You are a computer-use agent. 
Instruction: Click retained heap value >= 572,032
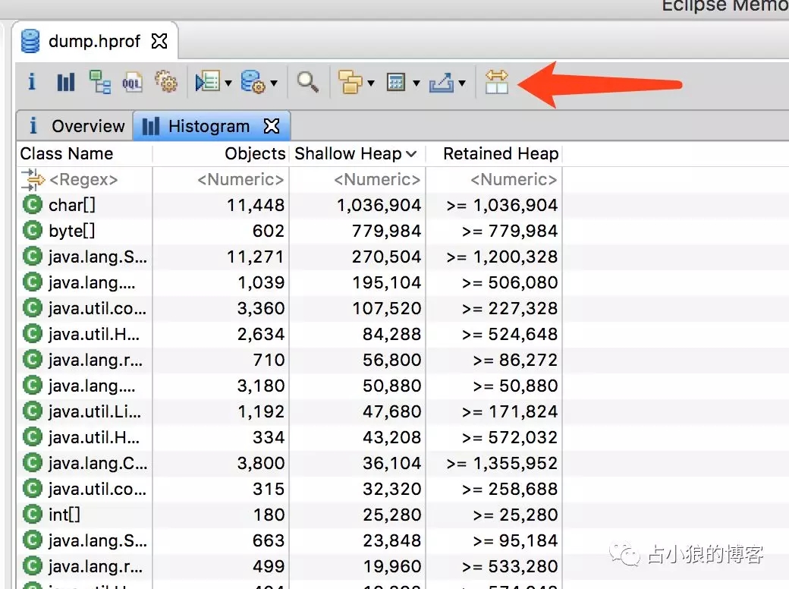(510, 437)
